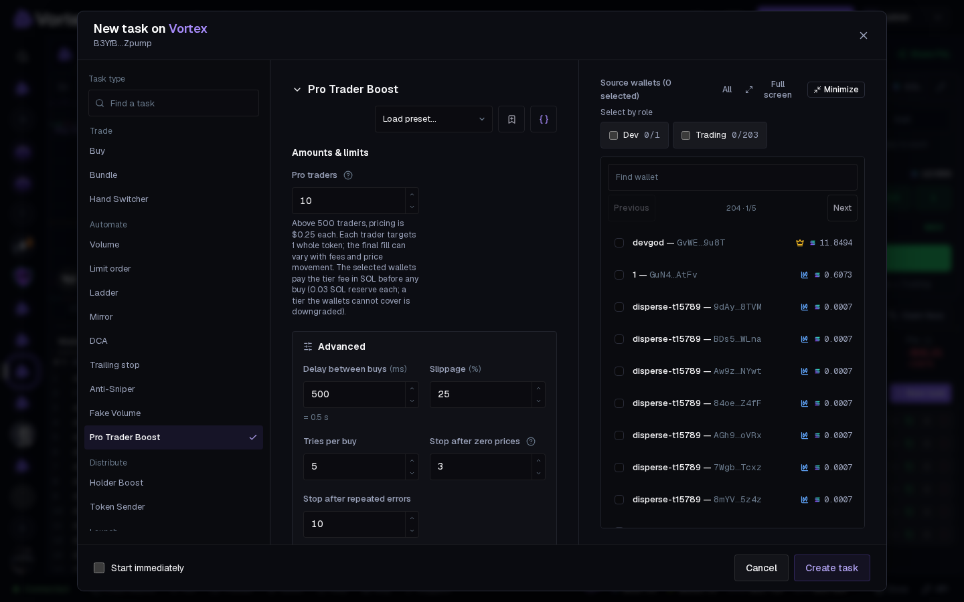The height and width of the screenshot is (602, 964).
Task: Select the Anti-Sniper task type
Action: [x=173, y=389]
